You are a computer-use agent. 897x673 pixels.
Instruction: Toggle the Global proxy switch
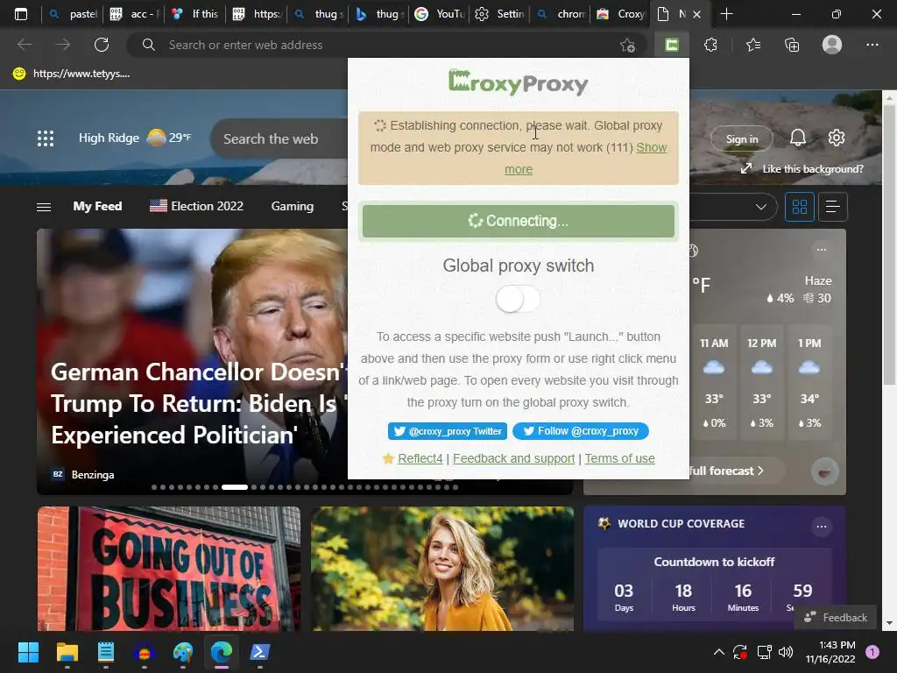coord(519,300)
